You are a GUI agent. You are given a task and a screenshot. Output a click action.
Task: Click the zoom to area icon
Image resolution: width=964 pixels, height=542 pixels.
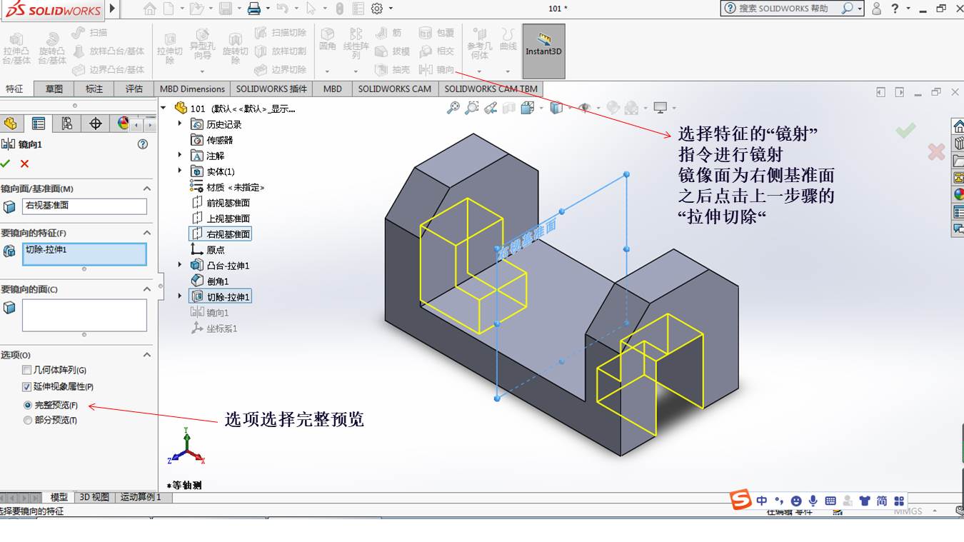pos(471,108)
